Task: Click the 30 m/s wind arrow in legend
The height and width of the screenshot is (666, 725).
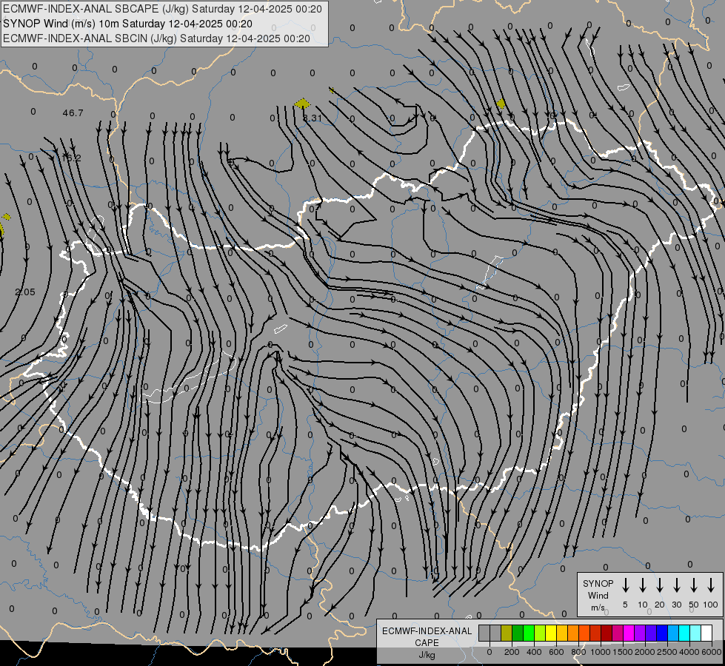Action: (677, 585)
